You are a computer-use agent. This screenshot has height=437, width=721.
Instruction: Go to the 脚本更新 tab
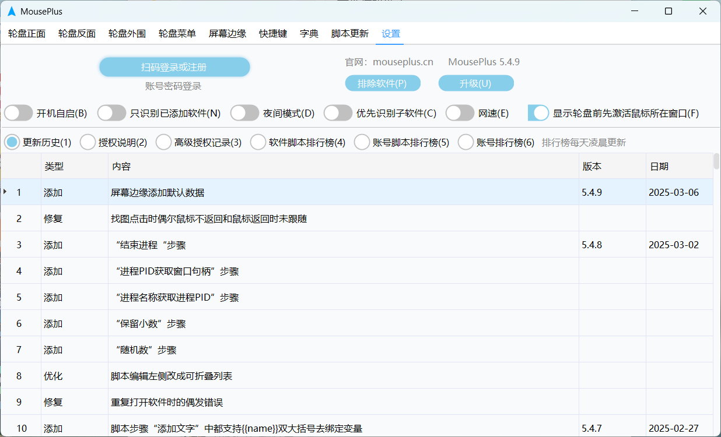(350, 34)
